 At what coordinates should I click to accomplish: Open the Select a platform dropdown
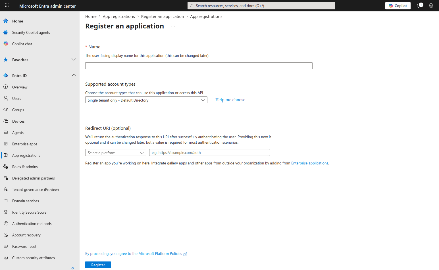(116, 153)
